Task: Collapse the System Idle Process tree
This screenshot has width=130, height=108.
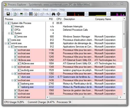Action: tap(6, 23)
